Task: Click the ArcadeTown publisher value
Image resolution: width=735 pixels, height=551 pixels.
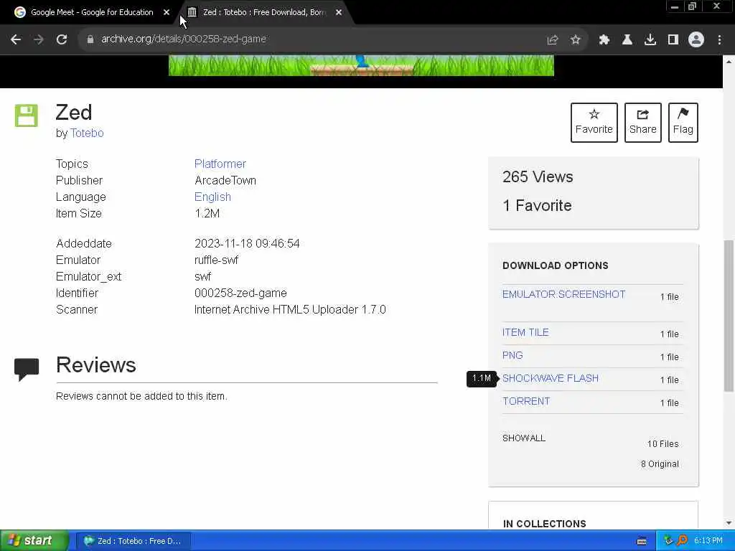Action: tap(225, 180)
